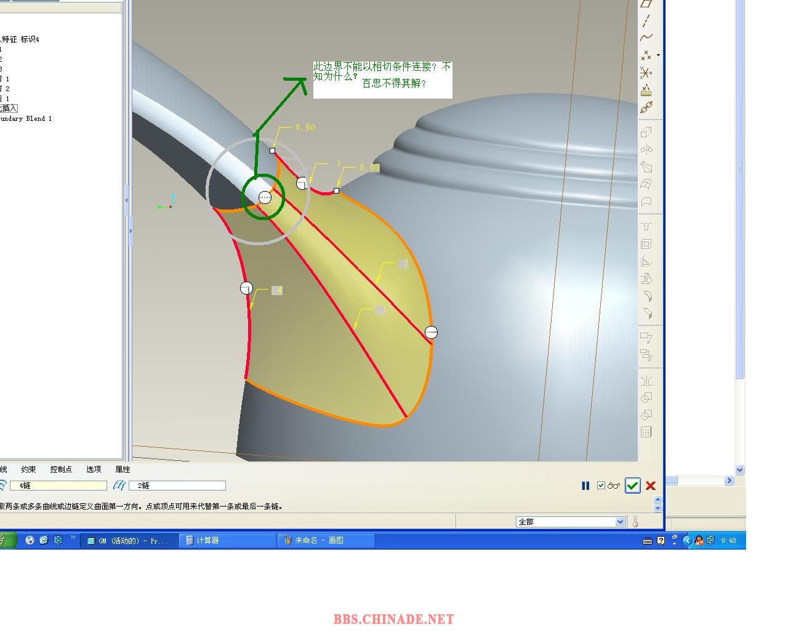Toggle the preview checkbox
The width and height of the screenshot is (788, 631).
point(601,486)
